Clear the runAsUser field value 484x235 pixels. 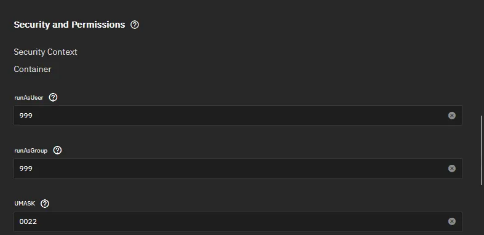(451, 116)
